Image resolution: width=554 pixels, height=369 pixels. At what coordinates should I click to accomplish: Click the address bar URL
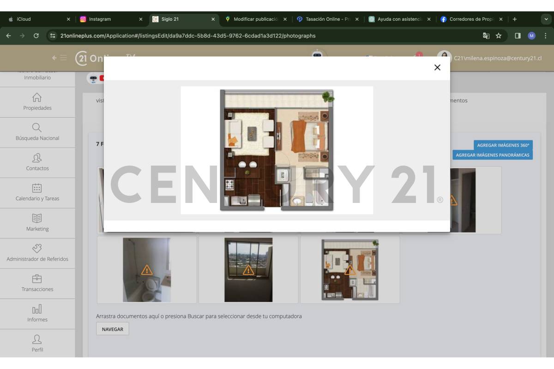(188, 36)
